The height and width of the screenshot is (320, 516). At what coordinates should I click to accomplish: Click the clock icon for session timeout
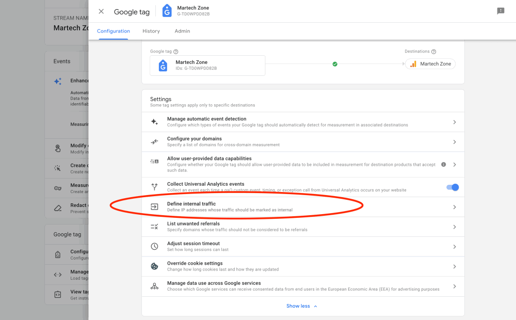(154, 246)
